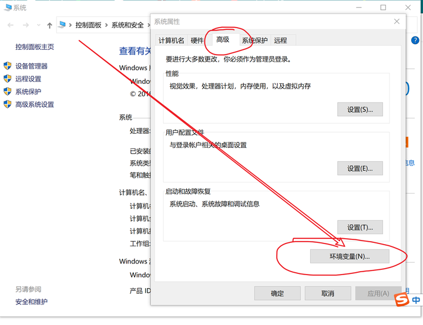The height and width of the screenshot is (325, 423).
Task: Select 系统和安全 in breadcrumb path
Action: click(x=127, y=25)
